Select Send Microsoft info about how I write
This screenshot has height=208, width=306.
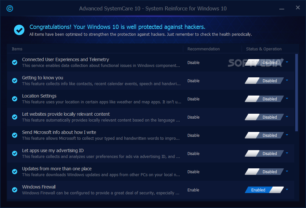pos(59,132)
